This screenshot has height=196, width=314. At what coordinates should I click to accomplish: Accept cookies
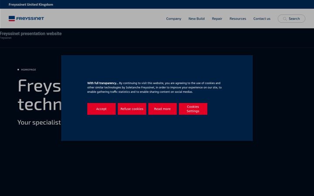101,109
